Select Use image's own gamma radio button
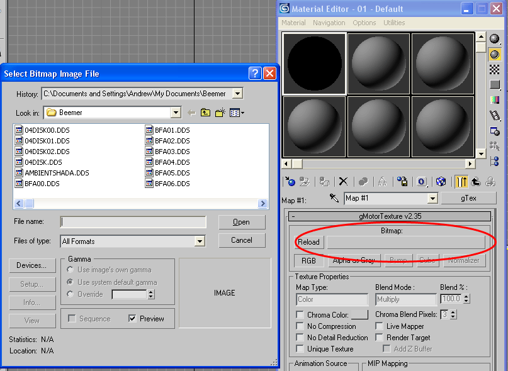The image size is (508, 371). [x=71, y=270]
